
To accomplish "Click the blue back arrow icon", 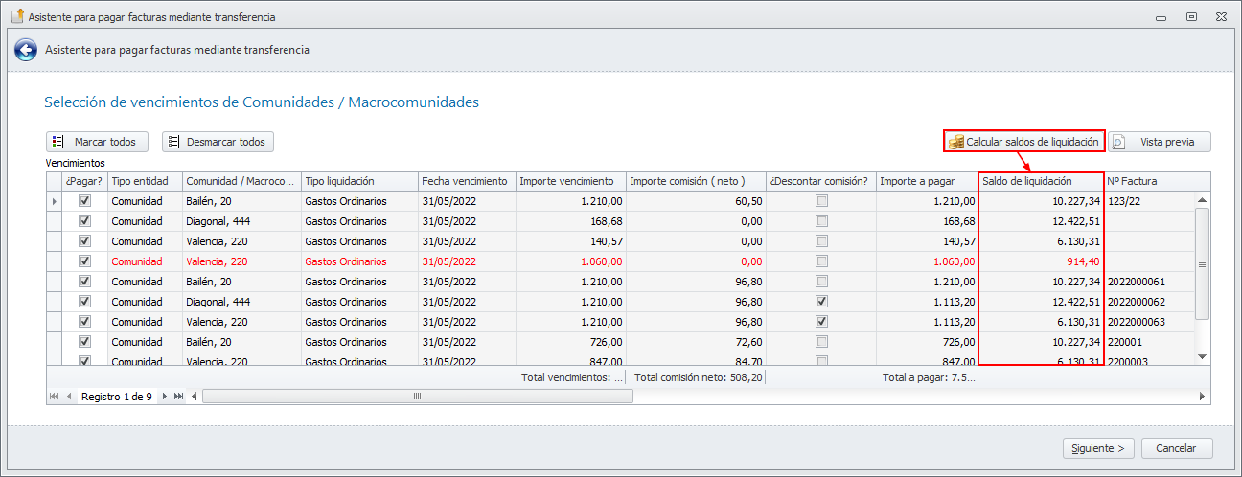I will point(26,50).
